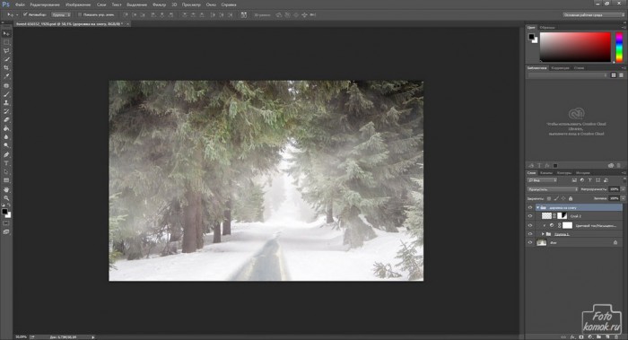Select the Path Selection tool
Screen dimensions: 628x340
(x=6, y=172)
